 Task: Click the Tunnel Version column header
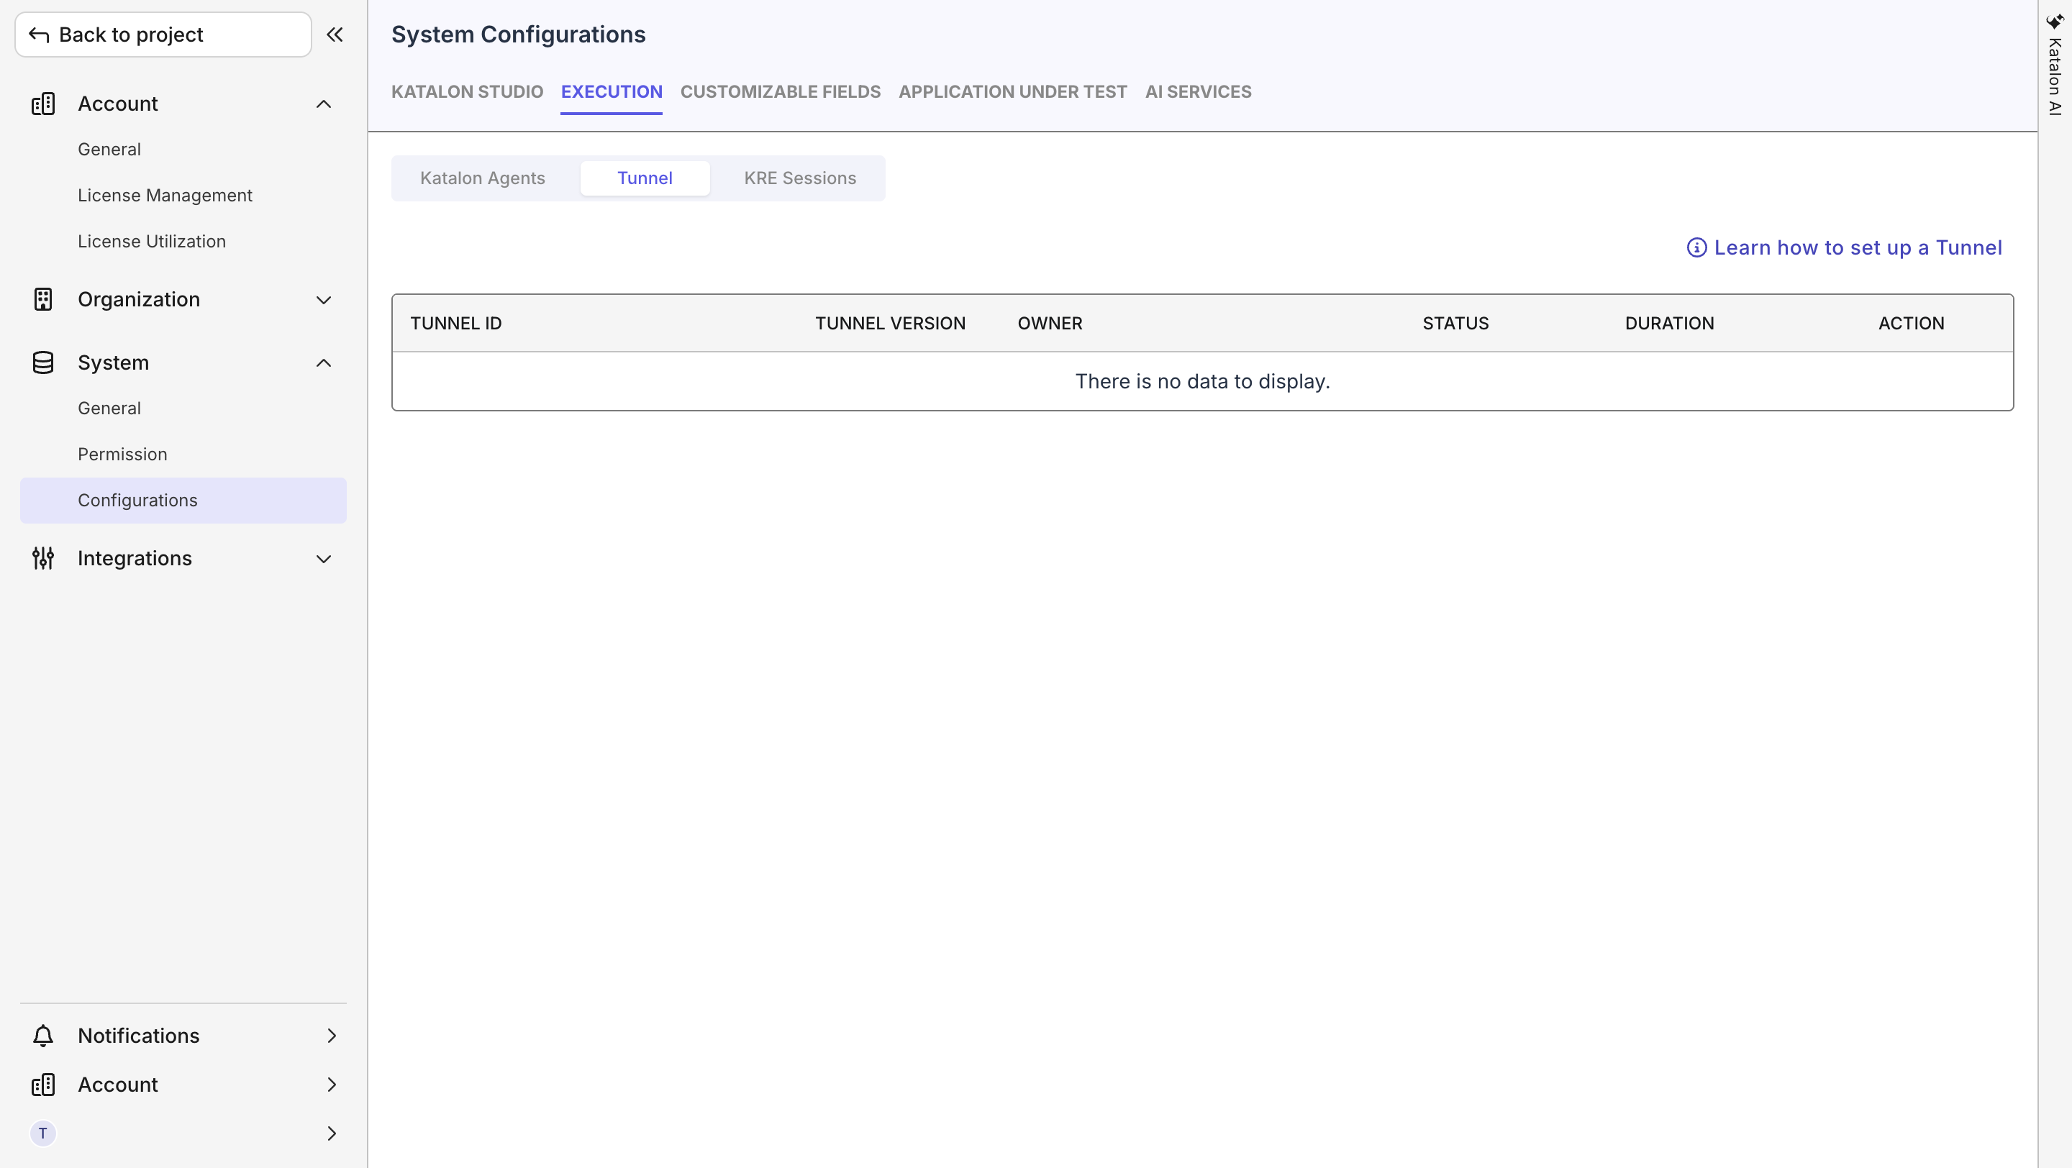pos(891,323)
